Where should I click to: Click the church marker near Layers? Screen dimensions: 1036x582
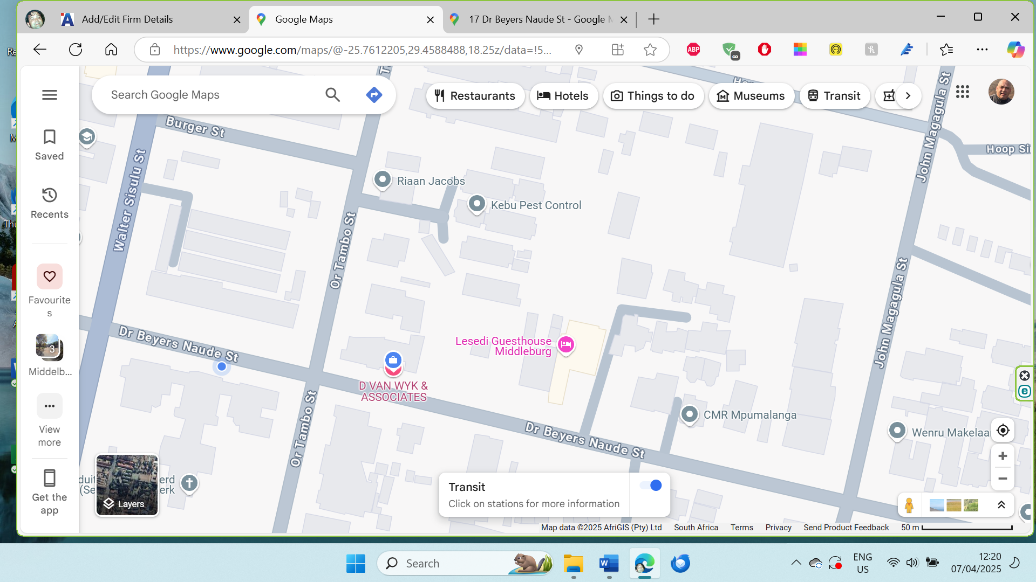(x=189, y=483)
